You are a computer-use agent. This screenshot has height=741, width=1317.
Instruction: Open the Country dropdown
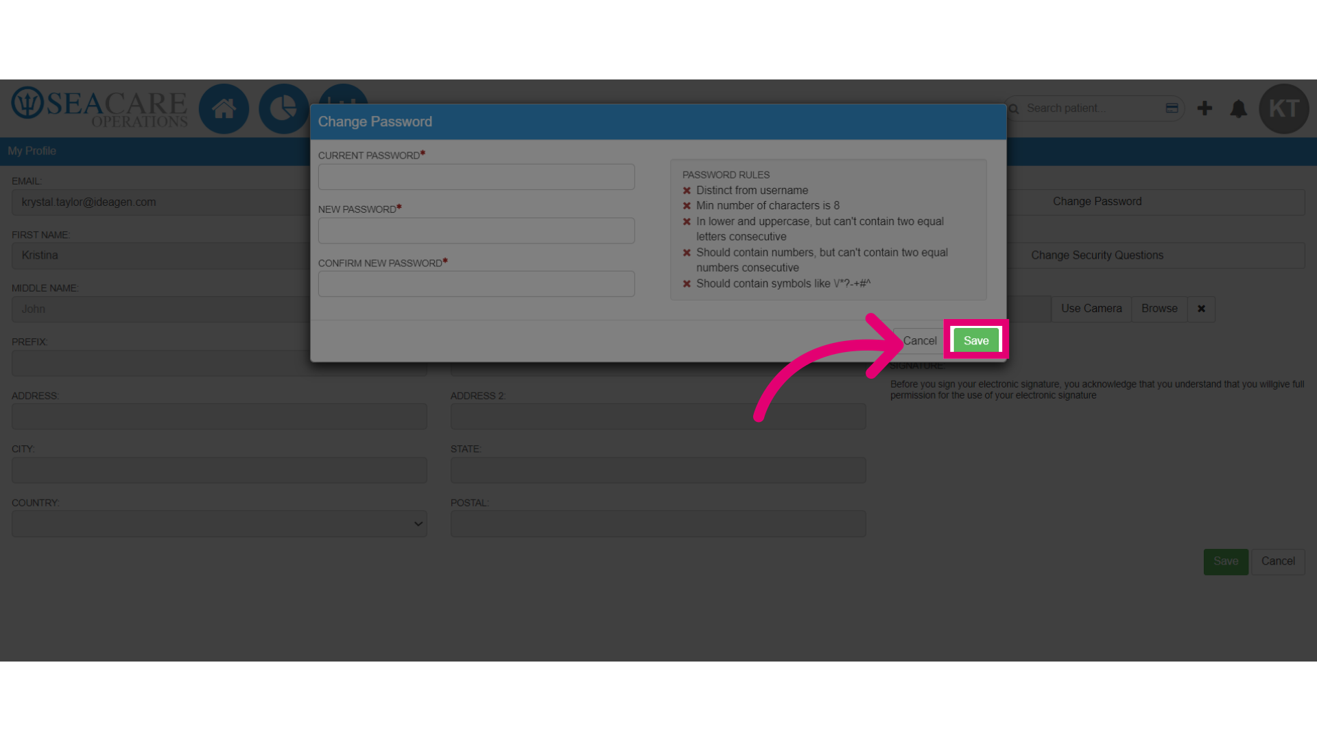[219, 524]
